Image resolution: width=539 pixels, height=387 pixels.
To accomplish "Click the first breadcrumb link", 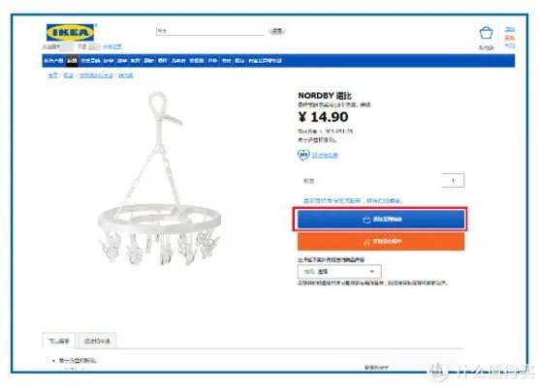I will click(52, 75).
